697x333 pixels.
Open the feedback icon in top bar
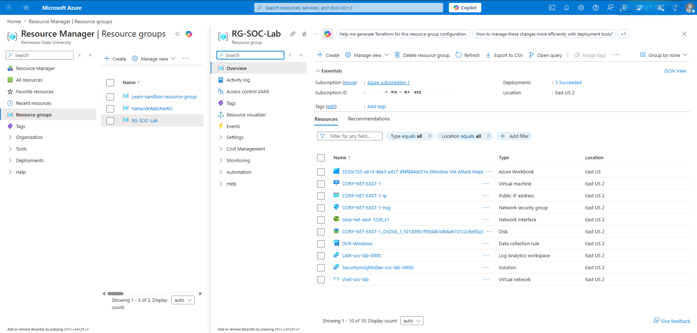(610, 8)
